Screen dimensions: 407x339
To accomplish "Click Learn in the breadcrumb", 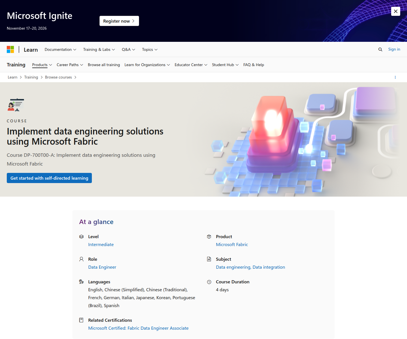I will [x=12, y=77].
